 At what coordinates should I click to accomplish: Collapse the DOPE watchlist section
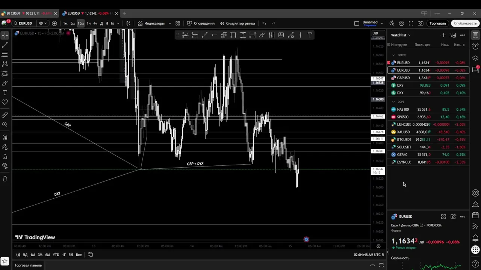pos(393,102)
